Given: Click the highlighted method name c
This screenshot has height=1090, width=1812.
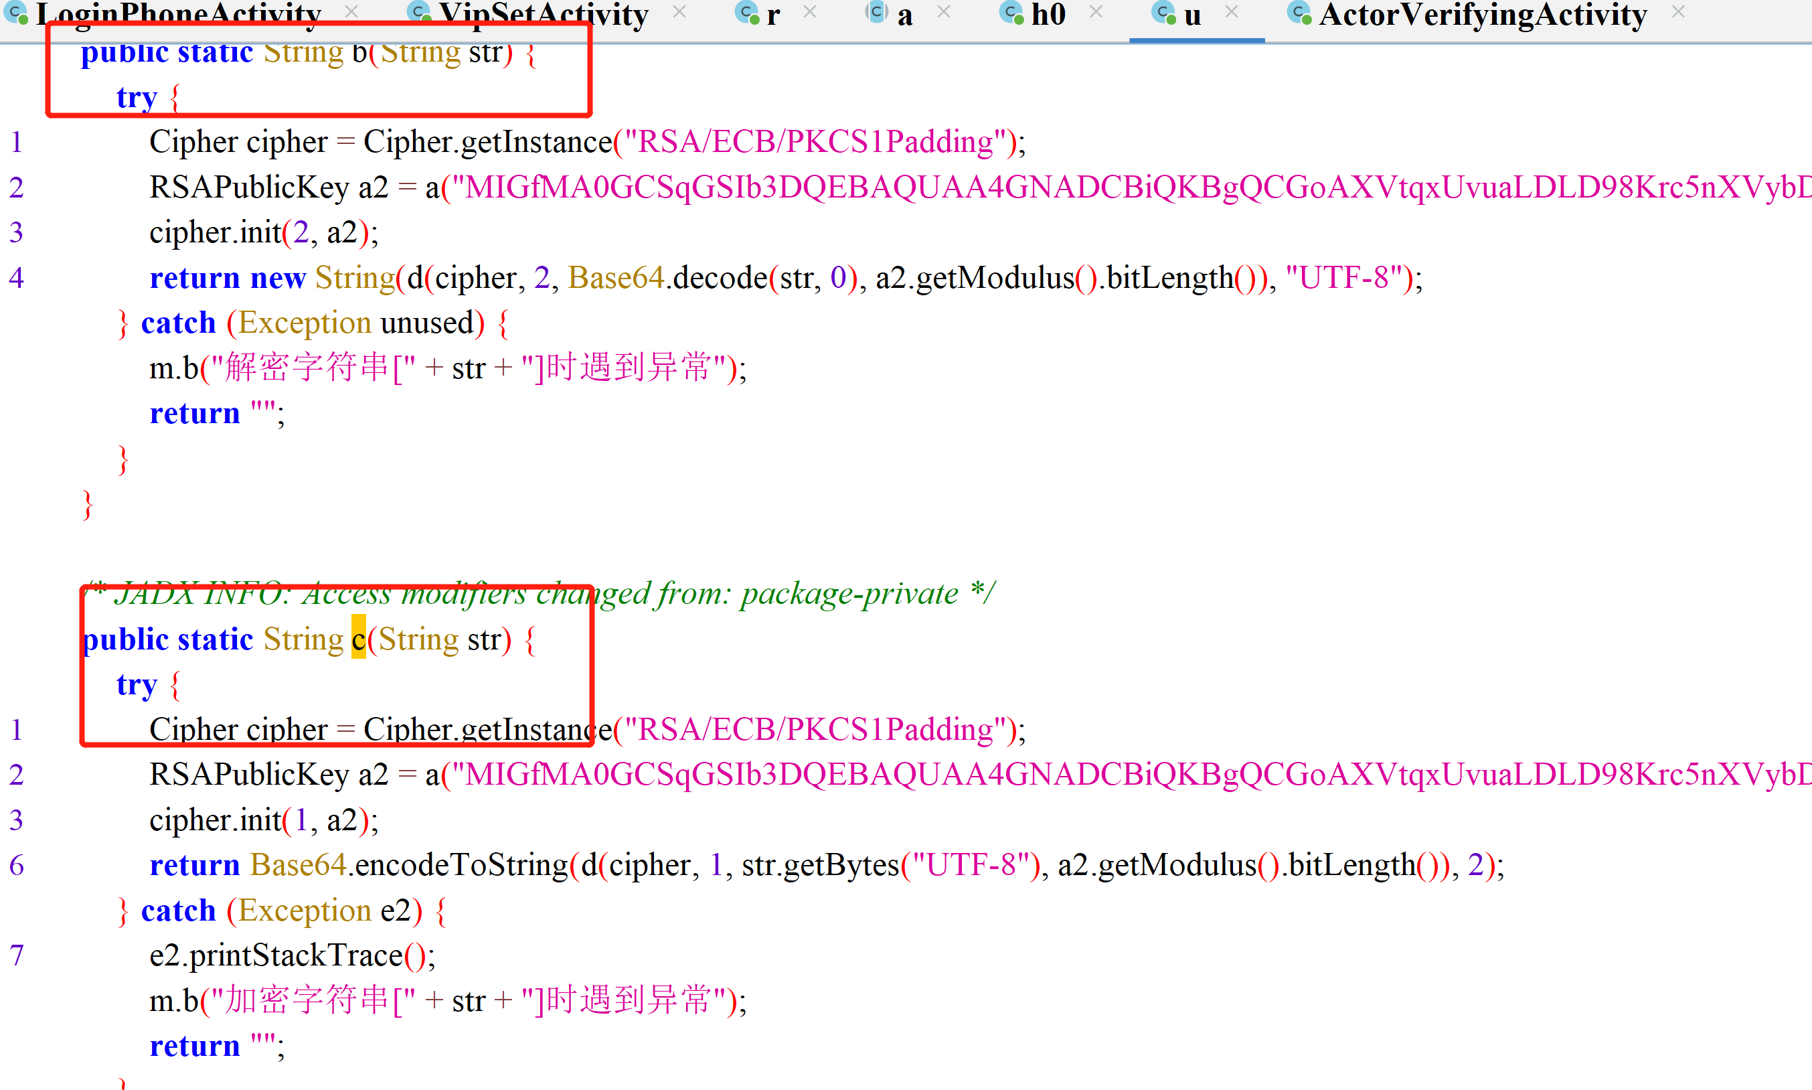Looking at the screenshot, I should (358, 638).
